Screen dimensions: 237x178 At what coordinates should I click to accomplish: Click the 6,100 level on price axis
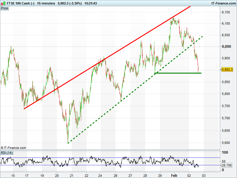pos(226,23)
